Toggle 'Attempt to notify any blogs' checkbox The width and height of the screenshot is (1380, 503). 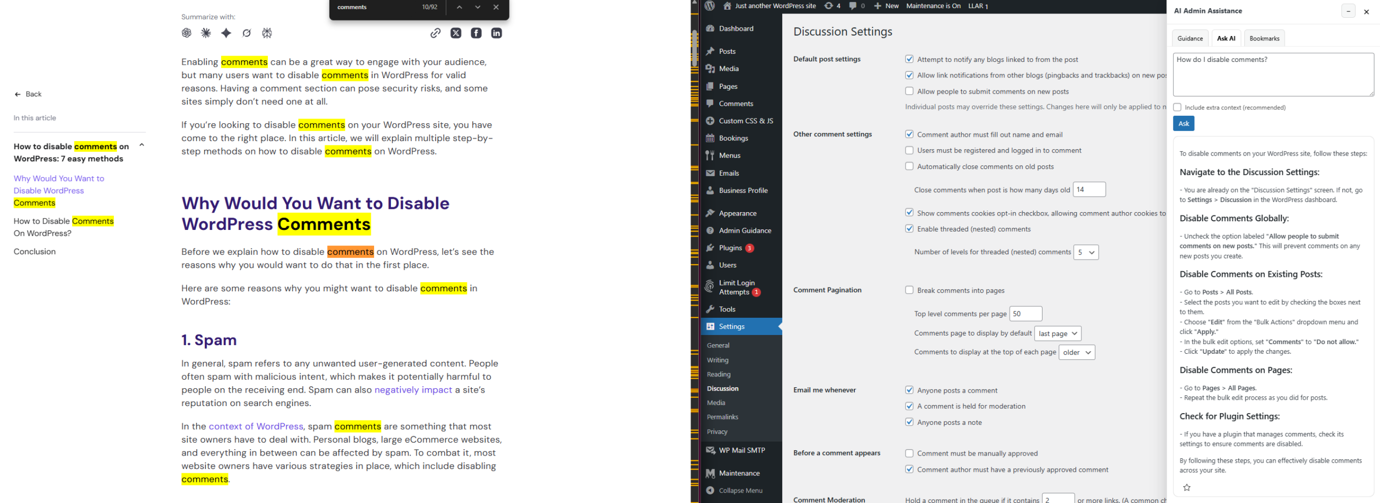[909, 59]
